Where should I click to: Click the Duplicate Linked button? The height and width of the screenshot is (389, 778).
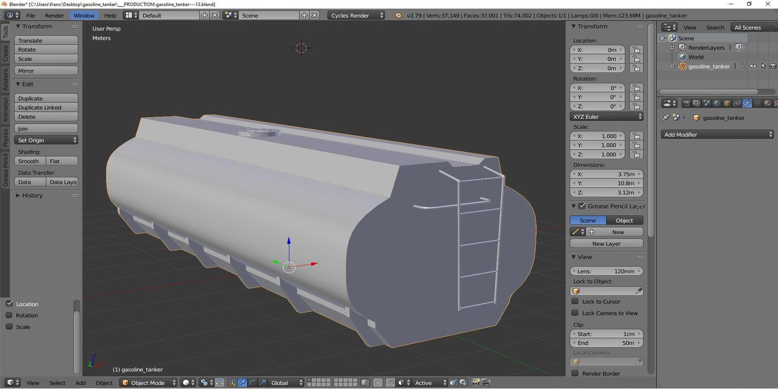tap(46, 107)
